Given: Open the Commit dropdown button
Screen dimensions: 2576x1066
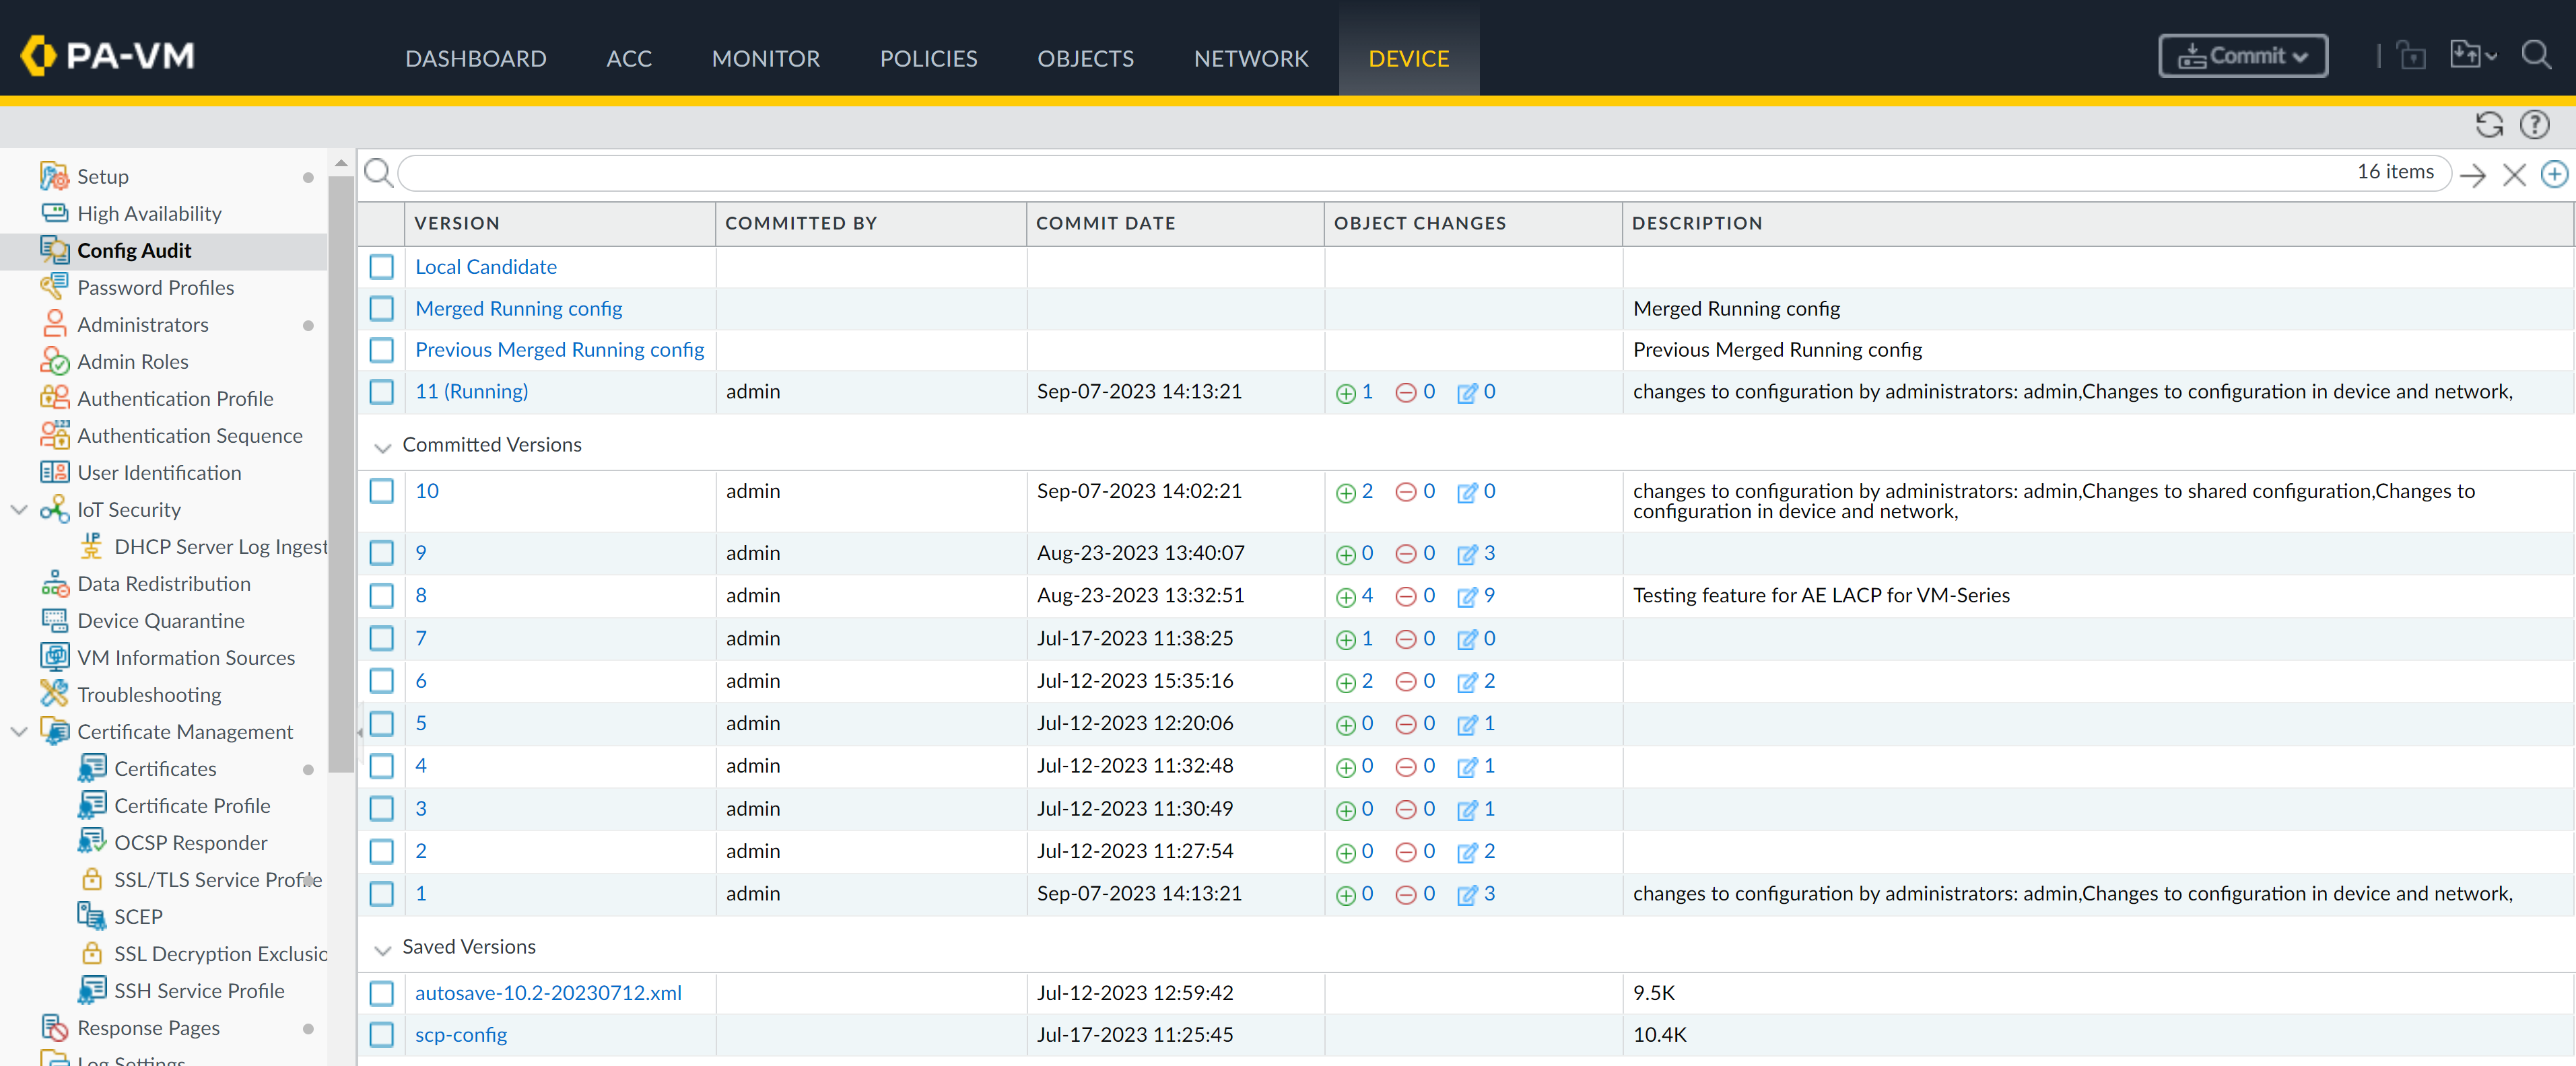Looking at the screenshot, I should (2242, 56).
